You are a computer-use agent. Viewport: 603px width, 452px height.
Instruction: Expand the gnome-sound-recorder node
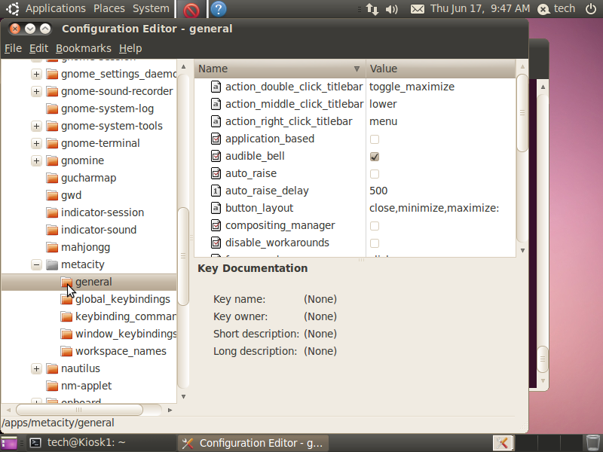click(36, 91)
